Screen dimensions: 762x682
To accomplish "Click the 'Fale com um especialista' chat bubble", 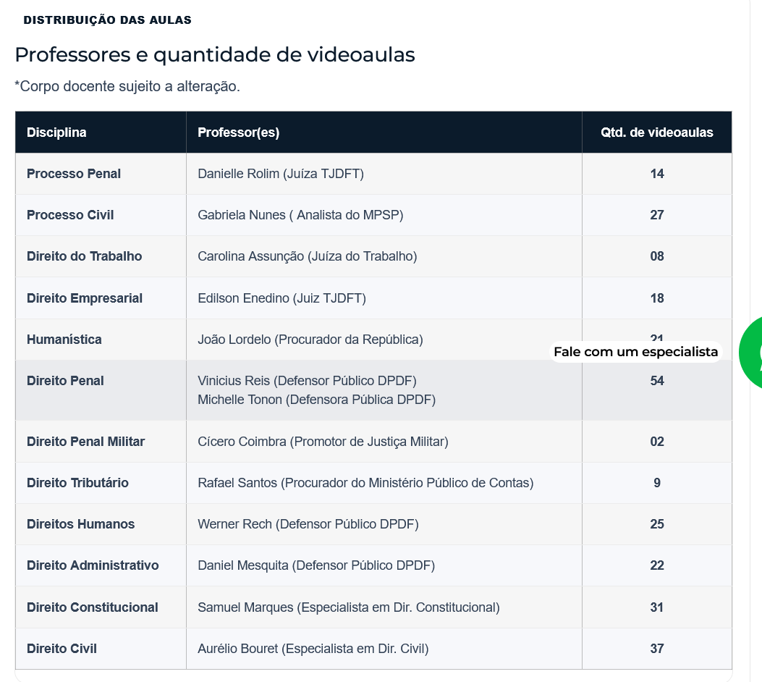I will tap(635, 351).
